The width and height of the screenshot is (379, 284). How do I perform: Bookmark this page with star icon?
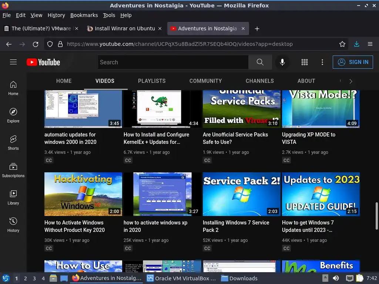(342, 44)
